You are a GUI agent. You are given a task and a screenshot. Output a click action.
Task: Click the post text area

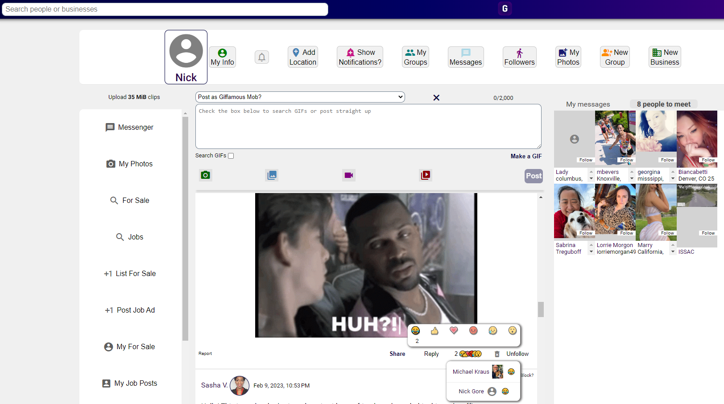point(368,126)
